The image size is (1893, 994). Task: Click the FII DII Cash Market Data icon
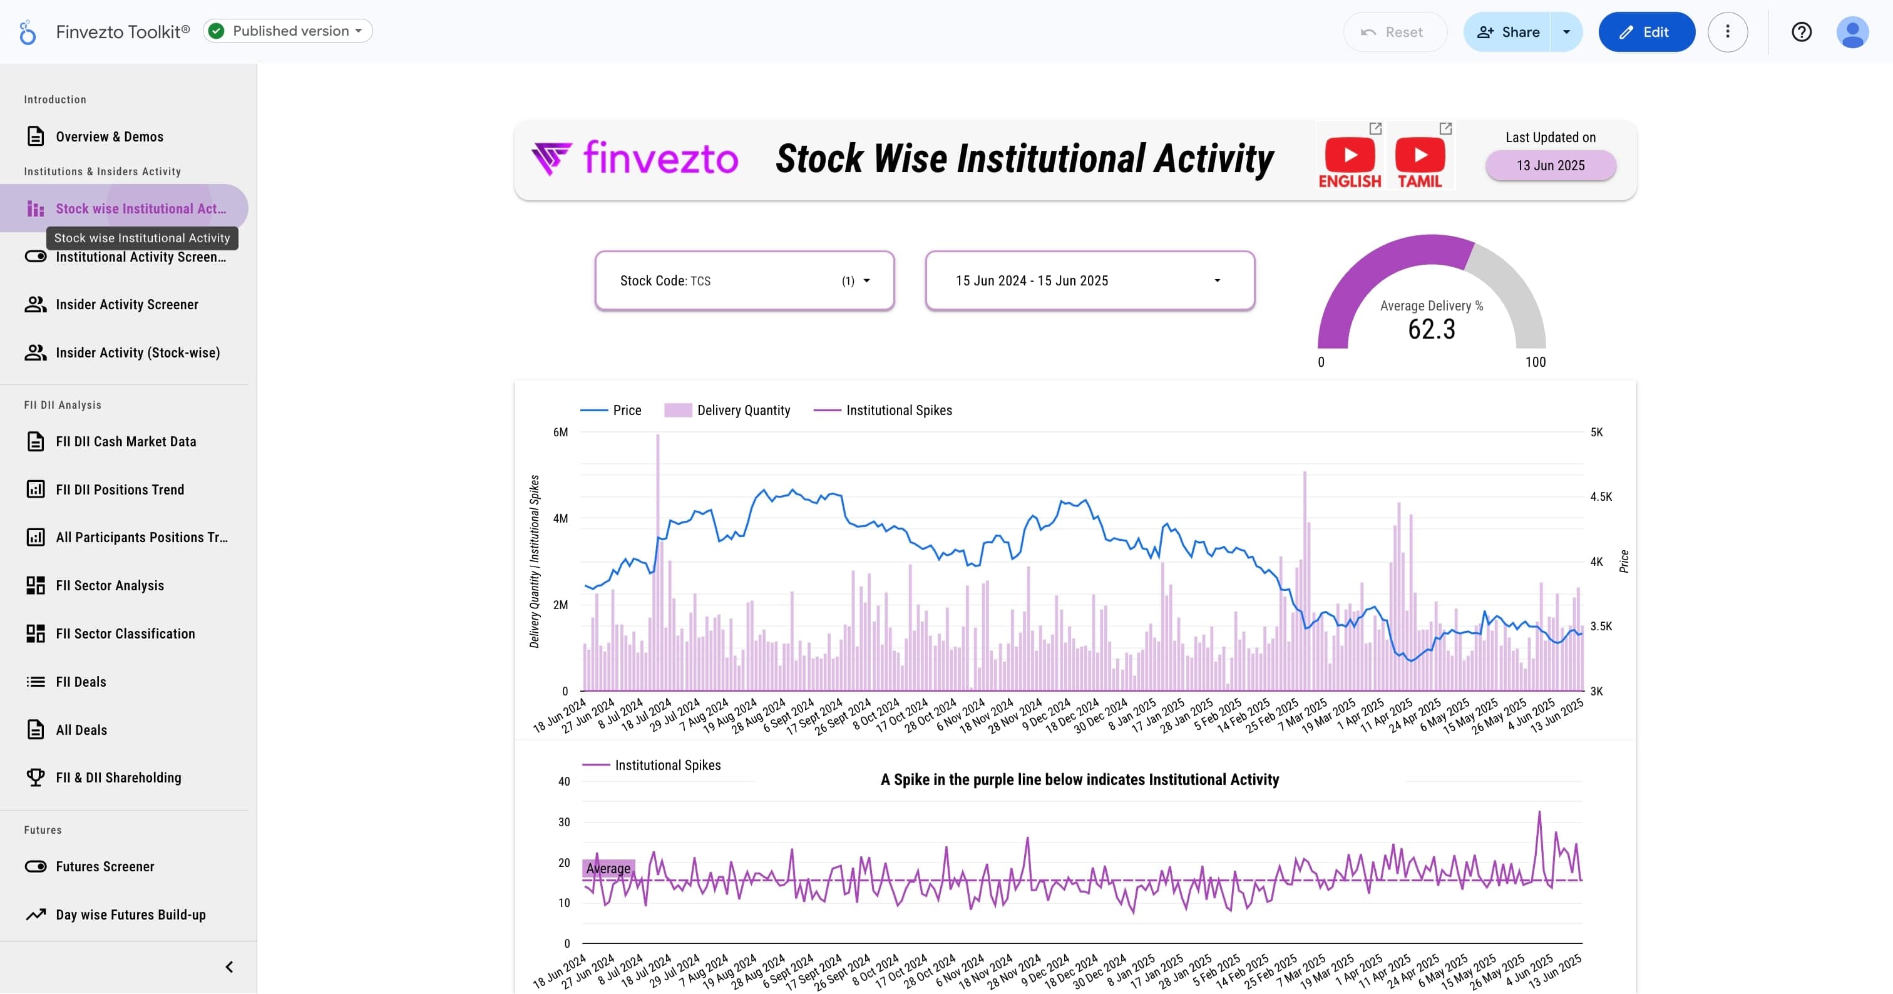point(35,441)
